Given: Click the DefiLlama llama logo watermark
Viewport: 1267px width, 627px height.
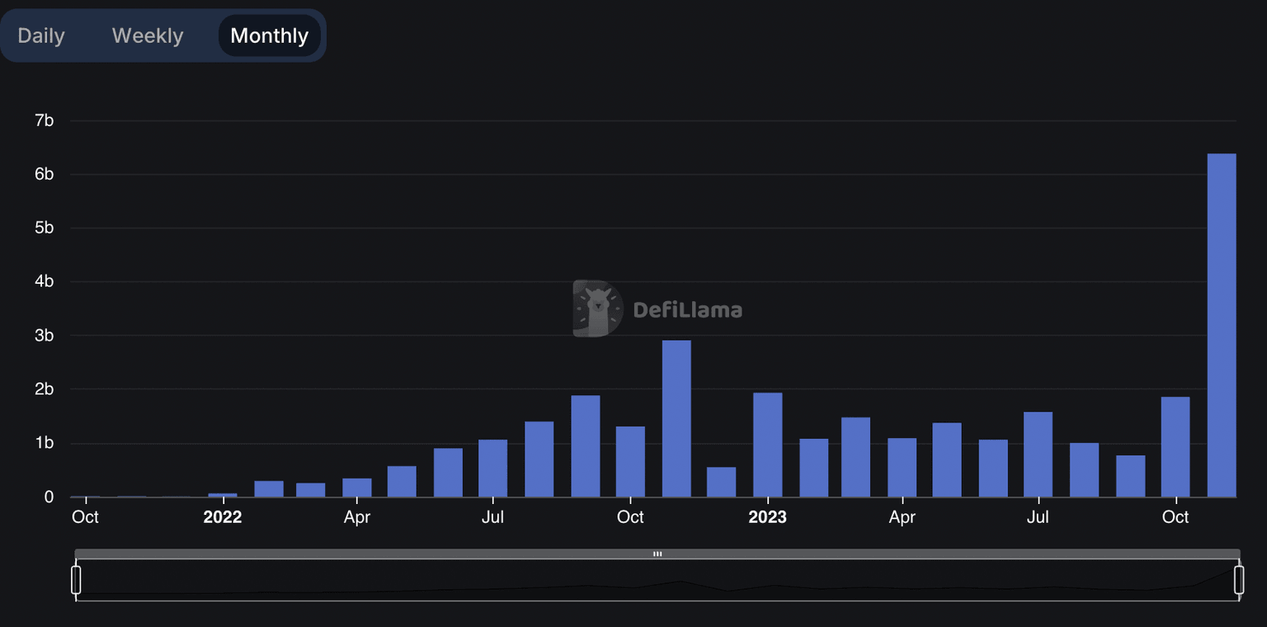Looking at the screenshot, I should 597,309.
